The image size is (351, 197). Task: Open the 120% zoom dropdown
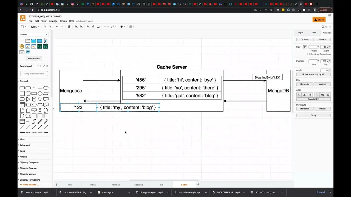[35, 27]
